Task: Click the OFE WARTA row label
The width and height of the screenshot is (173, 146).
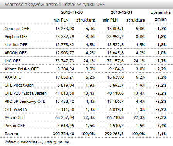Action: (16, 109)
